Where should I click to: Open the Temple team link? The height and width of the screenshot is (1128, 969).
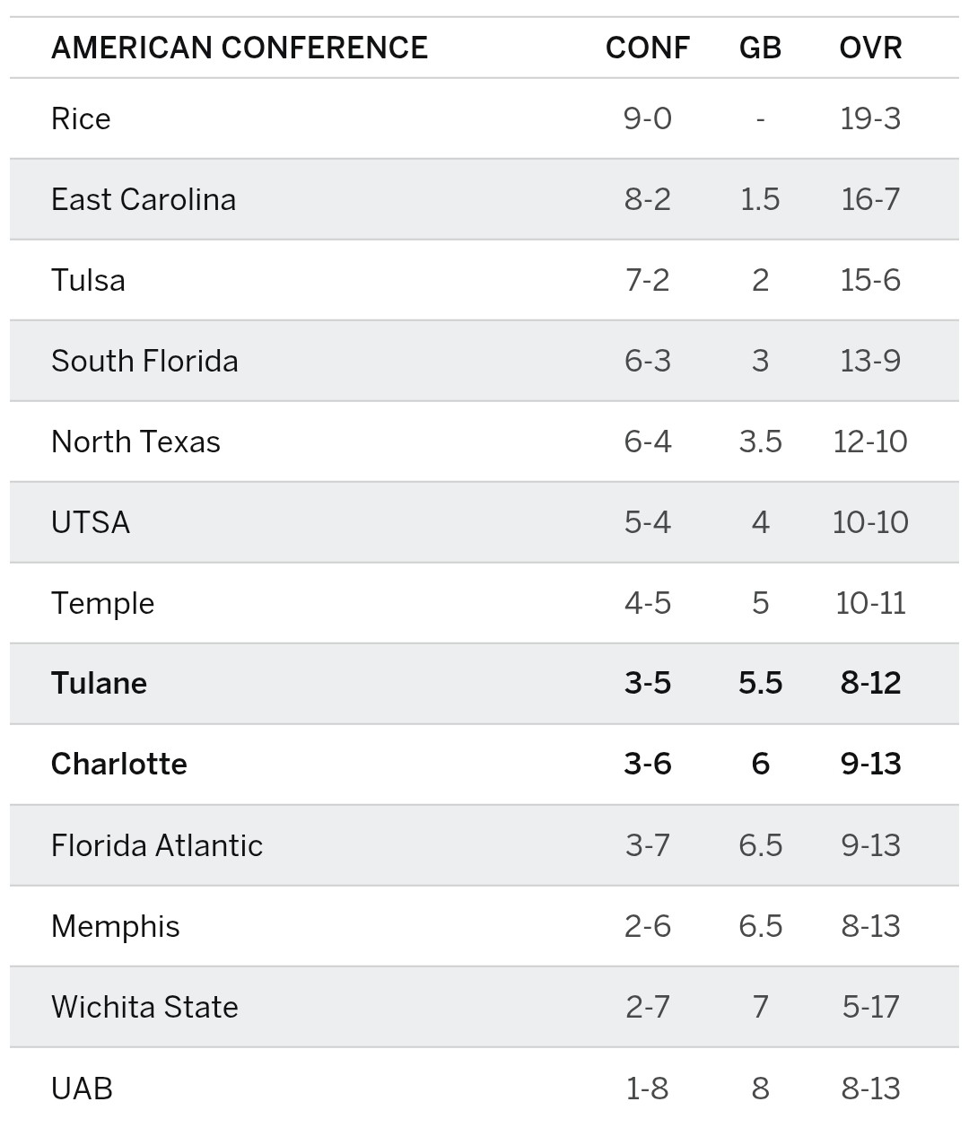tap(102, 603)
